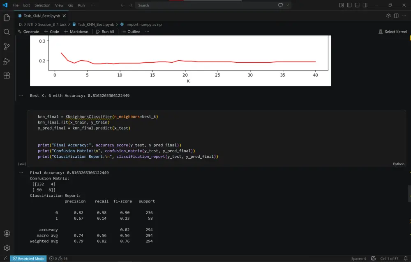Open output actions ellipsis beside Final Accuracy
The height and width of the screenshot is (262, 411).
[x=21, y=173]
